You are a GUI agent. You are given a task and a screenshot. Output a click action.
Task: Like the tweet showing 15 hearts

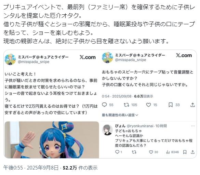[148, 105]
